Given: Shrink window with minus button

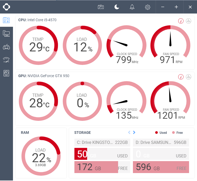Looking at the screenshot, I should (163, 7).
